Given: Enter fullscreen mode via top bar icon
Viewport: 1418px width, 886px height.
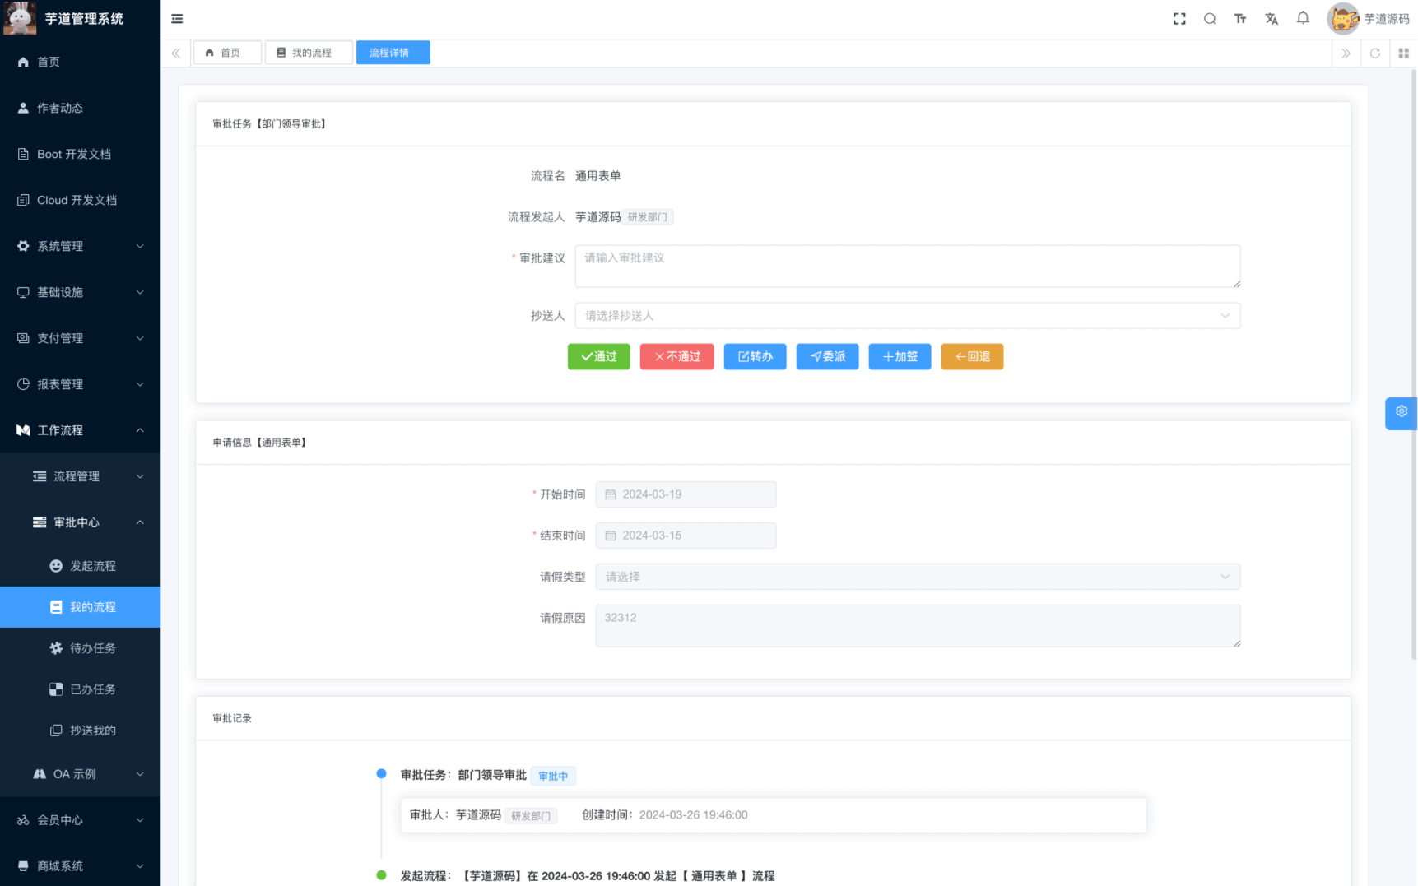Looking at the screenshot, I should pyautogui.click(x=1179, y=19).
